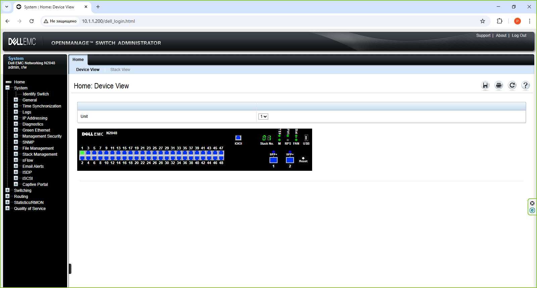Click the USB port icon on switch
The height and width of the screenshot is (288, 537).
(x=306, y=138)
